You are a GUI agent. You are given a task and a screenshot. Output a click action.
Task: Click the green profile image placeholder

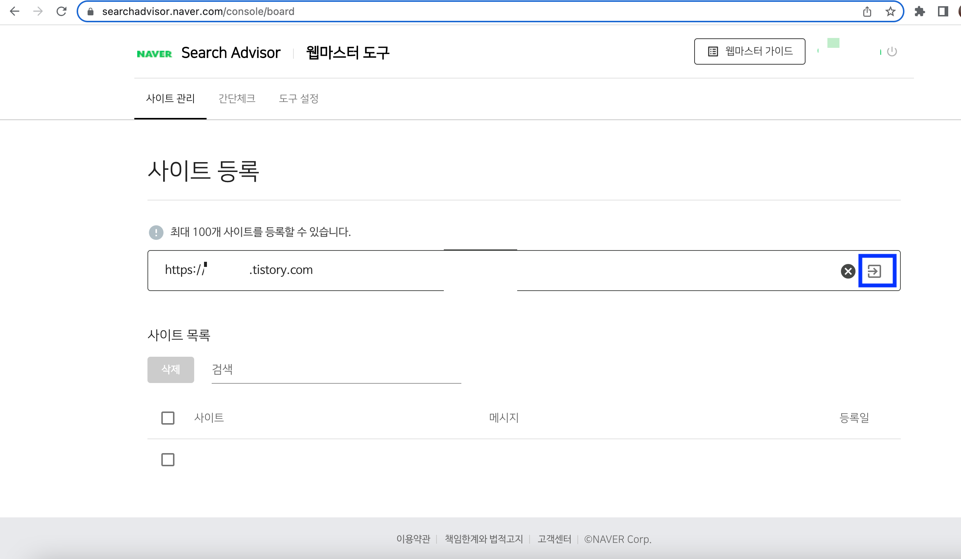(x=833, y=43)
